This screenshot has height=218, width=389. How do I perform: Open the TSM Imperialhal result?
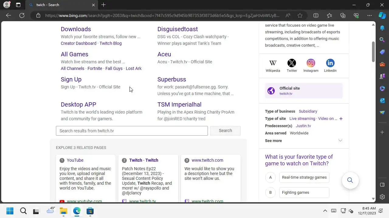pos(179,104)
